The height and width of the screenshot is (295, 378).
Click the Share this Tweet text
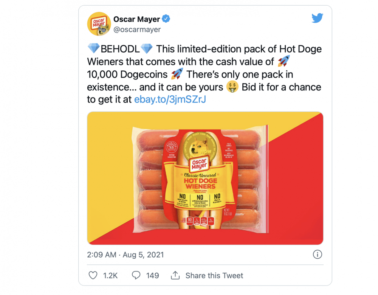(x=214, y=276)
